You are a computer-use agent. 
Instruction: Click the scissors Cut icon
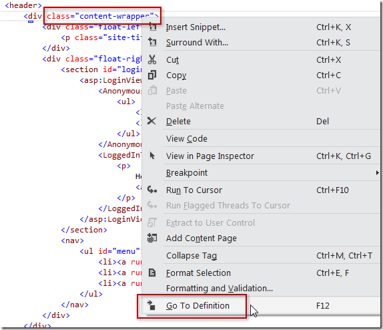[x=152, y=59]
